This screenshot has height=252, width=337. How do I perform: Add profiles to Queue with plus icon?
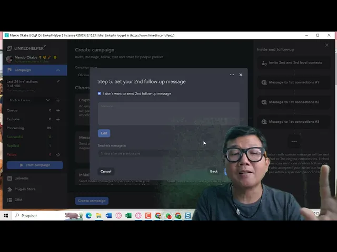click(58, 110)
